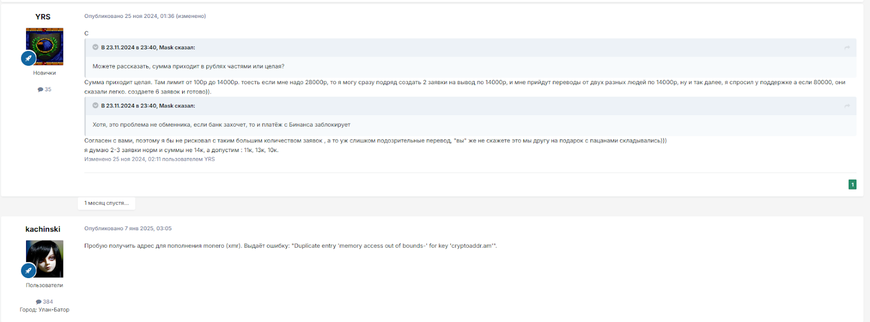Click the rocket rank badge on kachinski's avatar
Image resolution: width=870 pixels, height=322 pixels.
[29, 270]
